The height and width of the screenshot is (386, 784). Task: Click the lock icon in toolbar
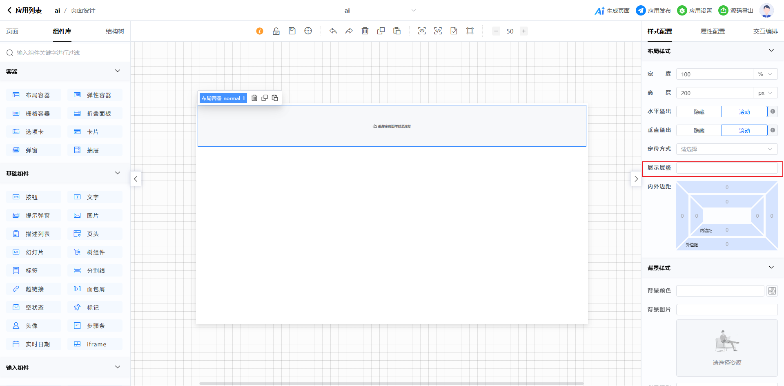(276, 31)
